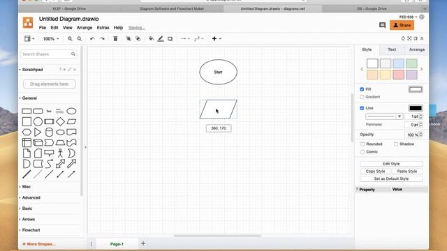Pick the circle shape in General palette
Screen dimensions: 447x251
38,121
